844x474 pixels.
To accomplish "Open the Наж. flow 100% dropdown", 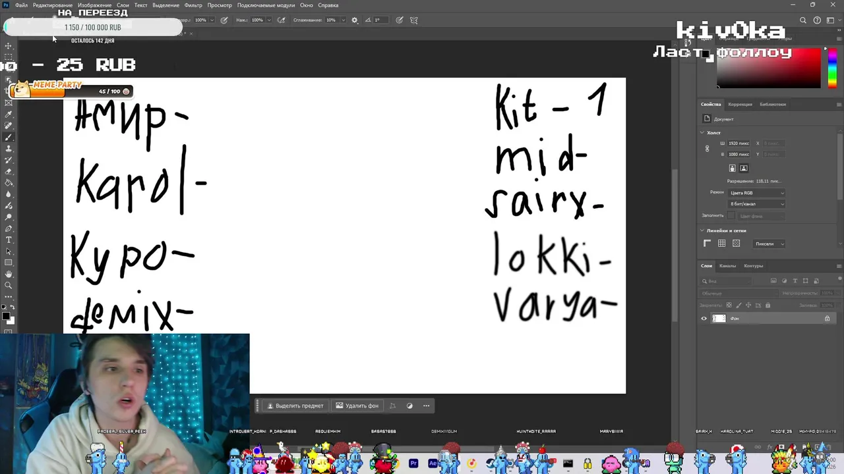I will click(x=269, y=20).
